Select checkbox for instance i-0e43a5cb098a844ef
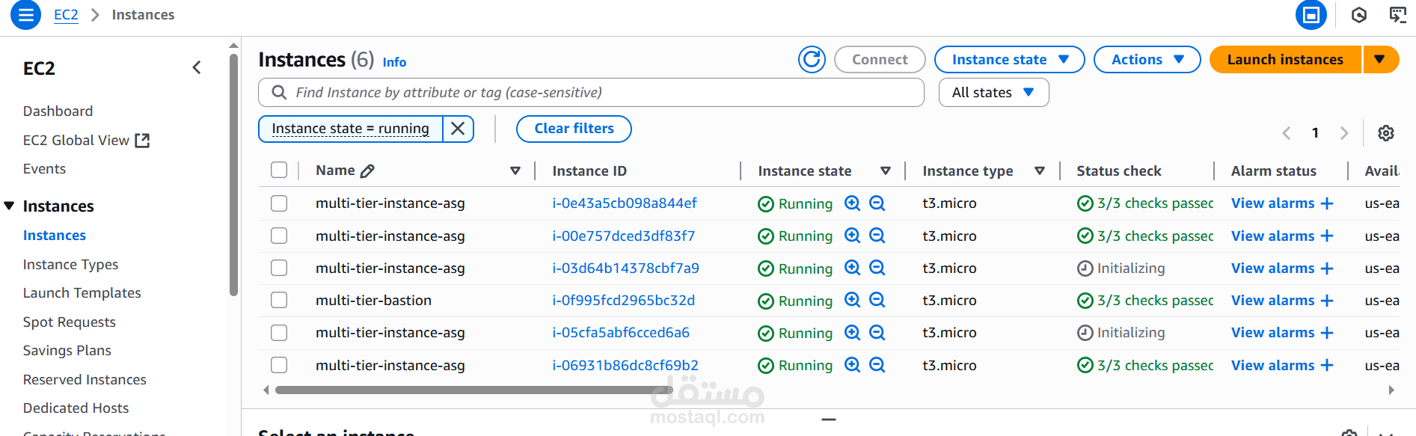 coord(279,203)
